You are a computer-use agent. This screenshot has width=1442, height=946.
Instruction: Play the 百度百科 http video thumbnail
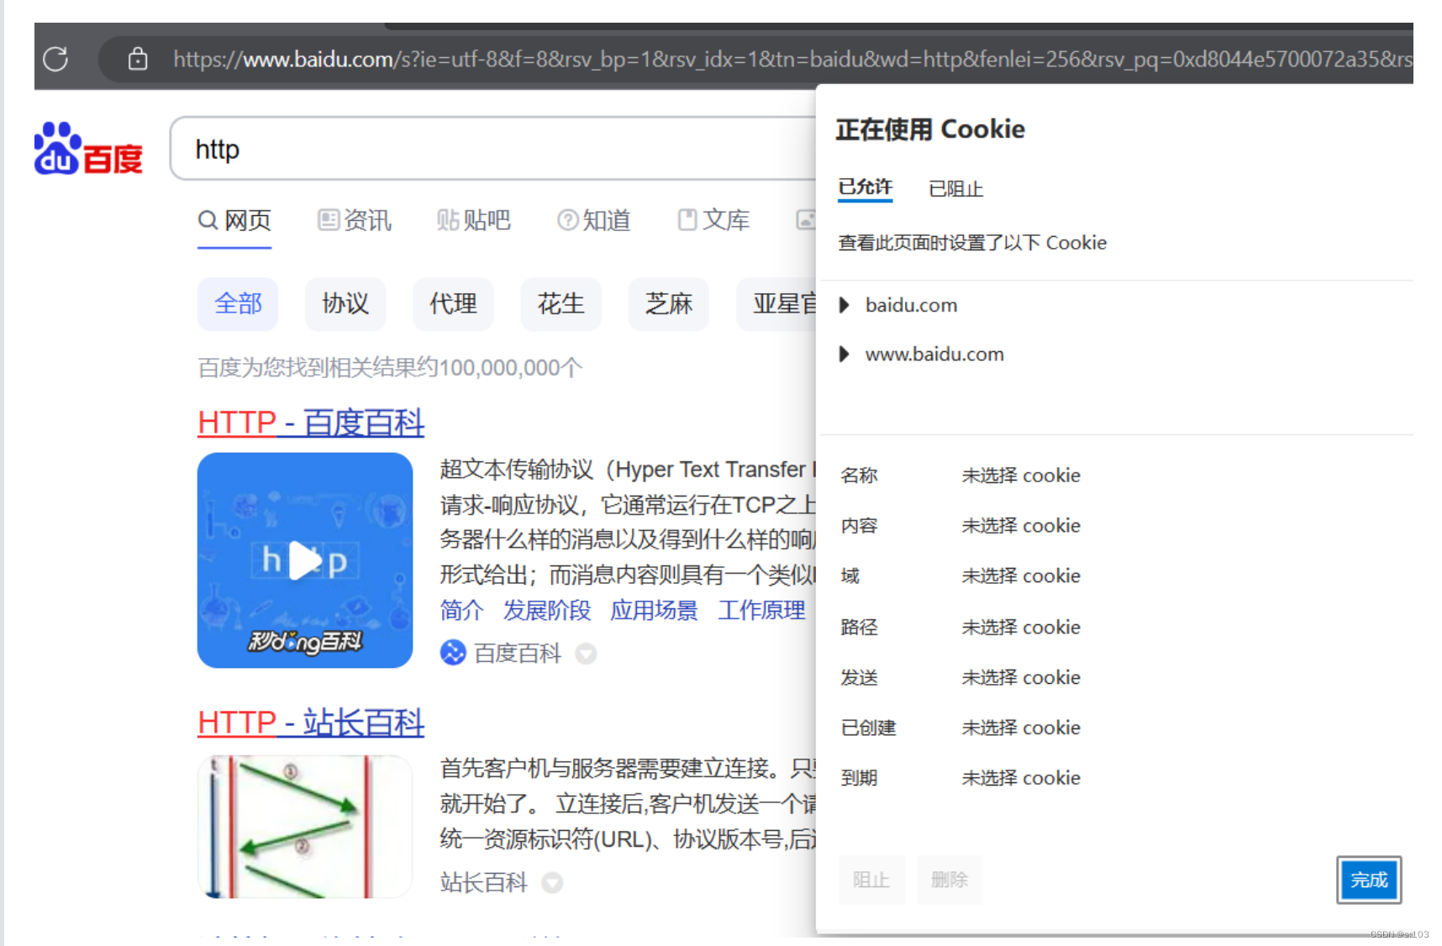click(305, 560)
